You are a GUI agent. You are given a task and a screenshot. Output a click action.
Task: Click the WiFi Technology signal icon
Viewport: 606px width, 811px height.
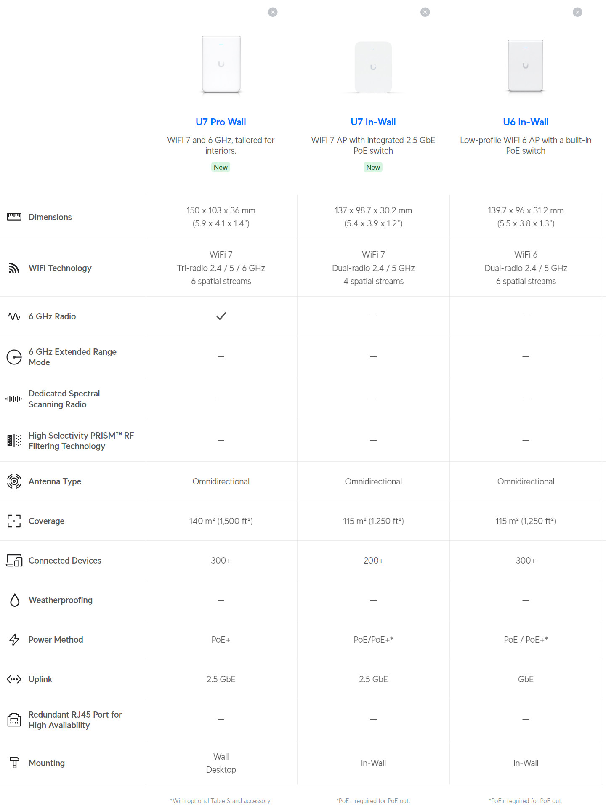point(14,268)
